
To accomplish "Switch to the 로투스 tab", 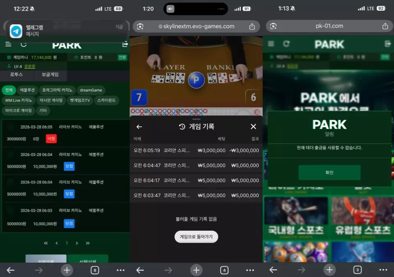I will pos(16,75).
